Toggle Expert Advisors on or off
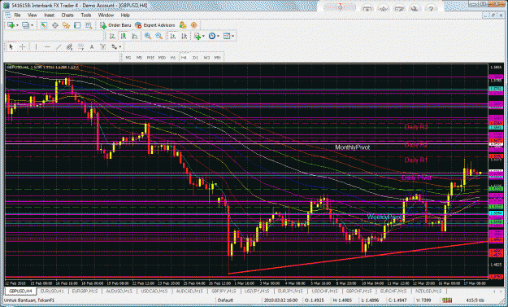 (x=155, y=25)
